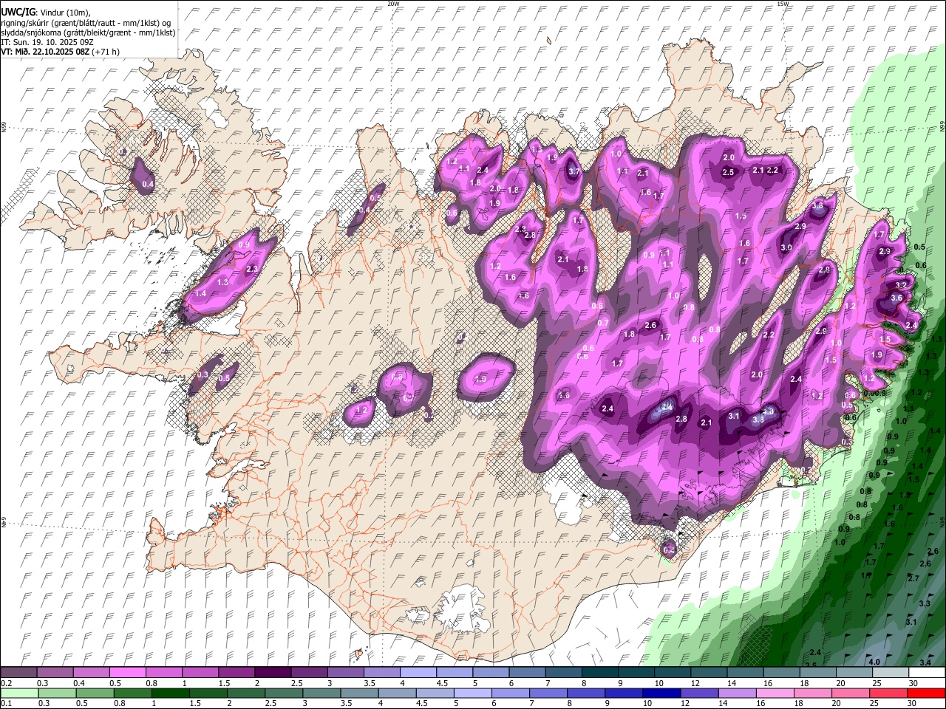Screen dimensions: 946x709
Task: Select the '1.9' value next to the '3.7' value
Action: click(552, 158)
